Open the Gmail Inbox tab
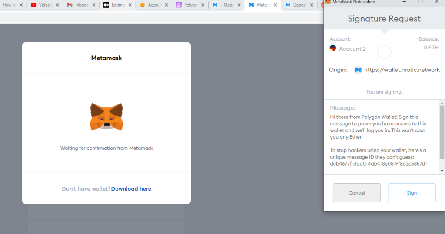This screenshot has height=234, width=445. (79, 5)
